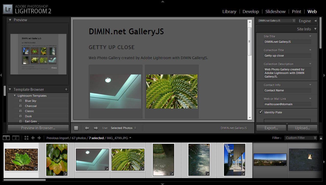Go to previous photo with left arrow
Viewport: 326px width, 185px height.
click(87, 128)
